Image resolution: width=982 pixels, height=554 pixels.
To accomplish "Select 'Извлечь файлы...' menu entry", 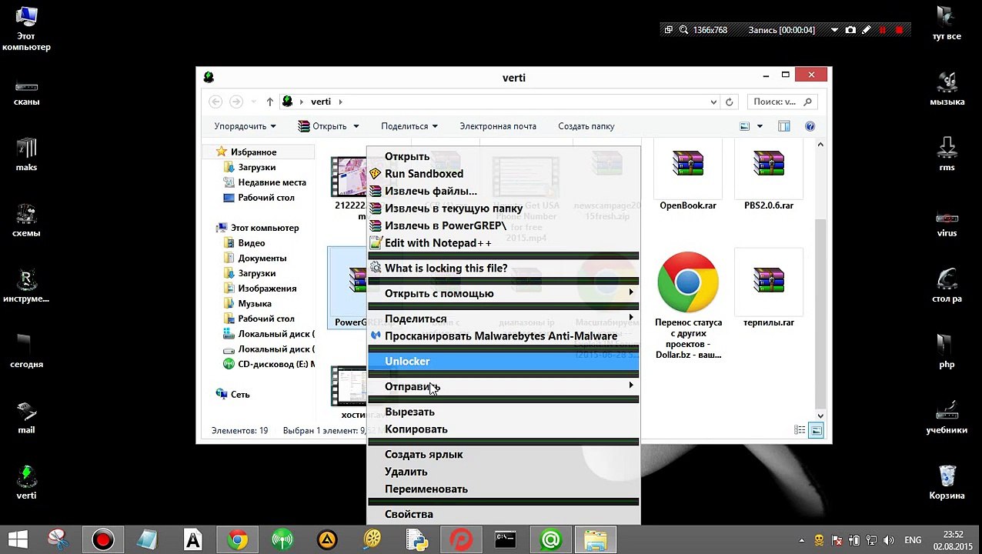I will (503, 191).
